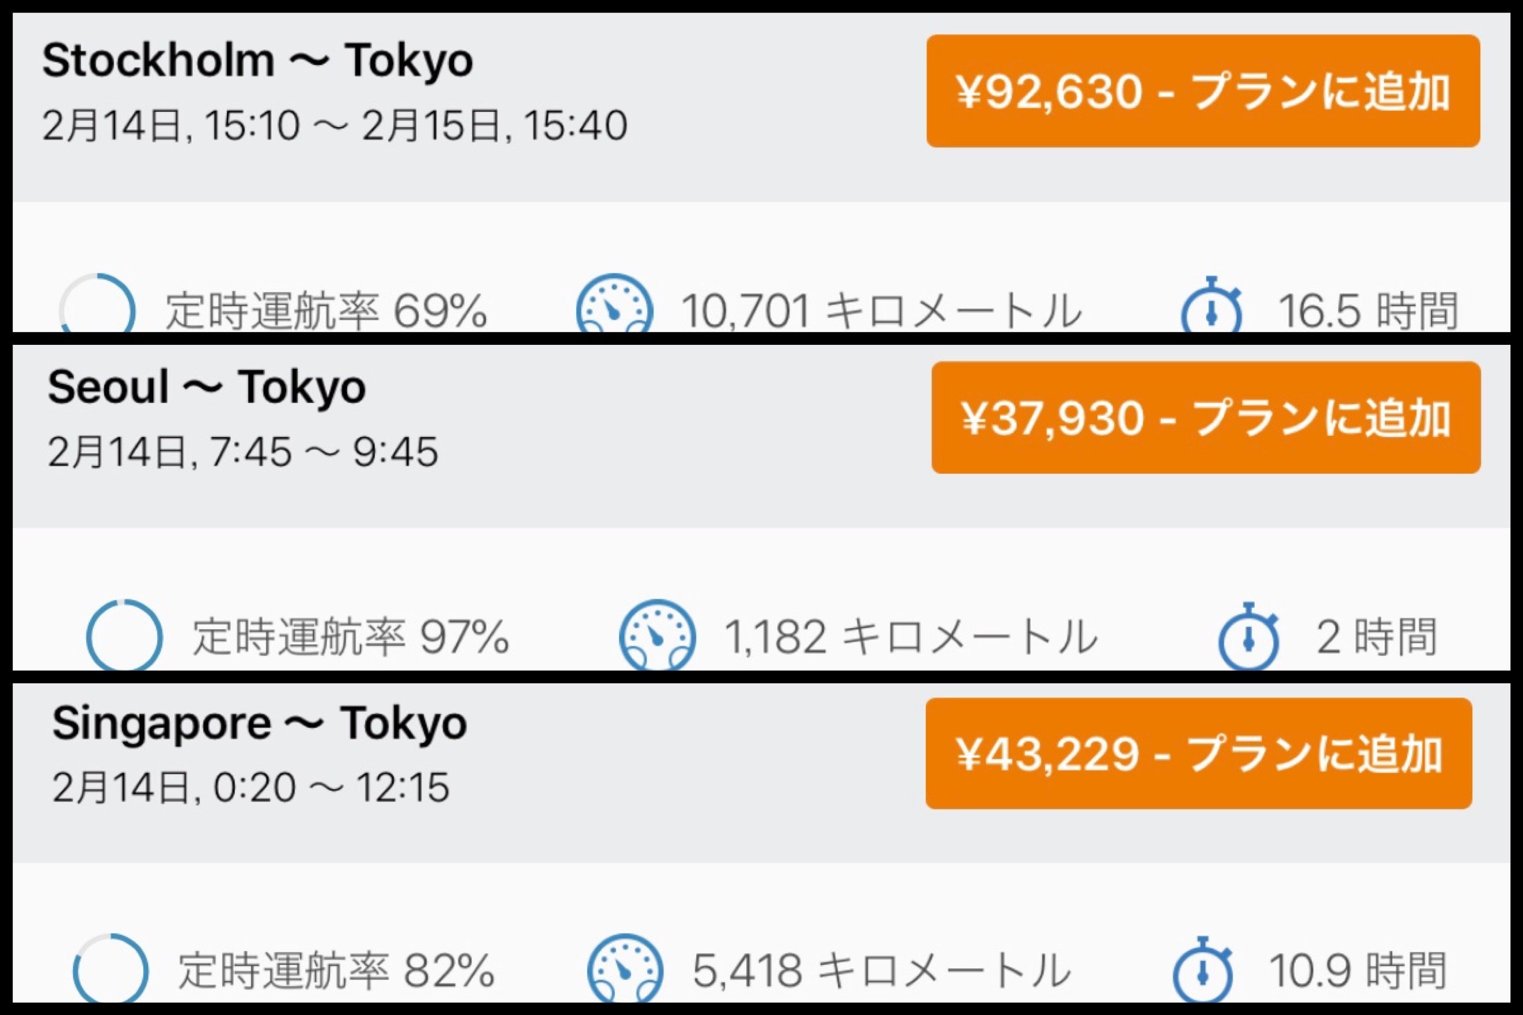The width and height of the screenshot is (1523, 1015).
Task: Select the Stockholm ~ Tokyo route title
Action: [x=257, y=61]
